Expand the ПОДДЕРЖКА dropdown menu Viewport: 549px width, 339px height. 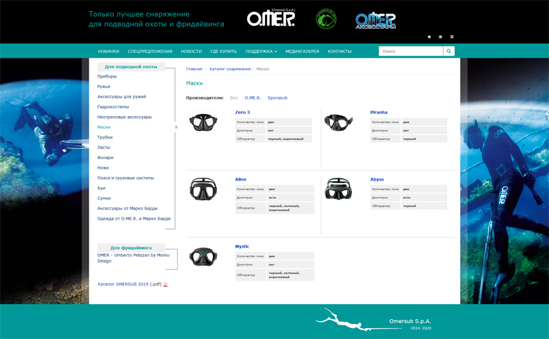[261, 51]
